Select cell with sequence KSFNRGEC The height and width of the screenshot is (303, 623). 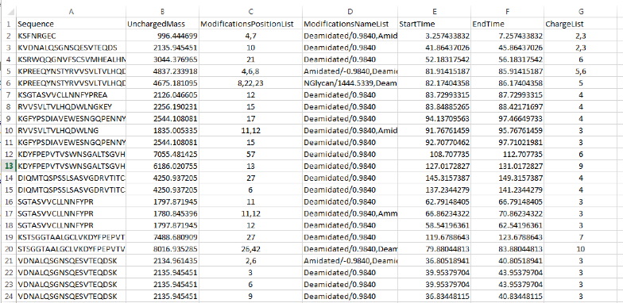click(x=72, y=36)
